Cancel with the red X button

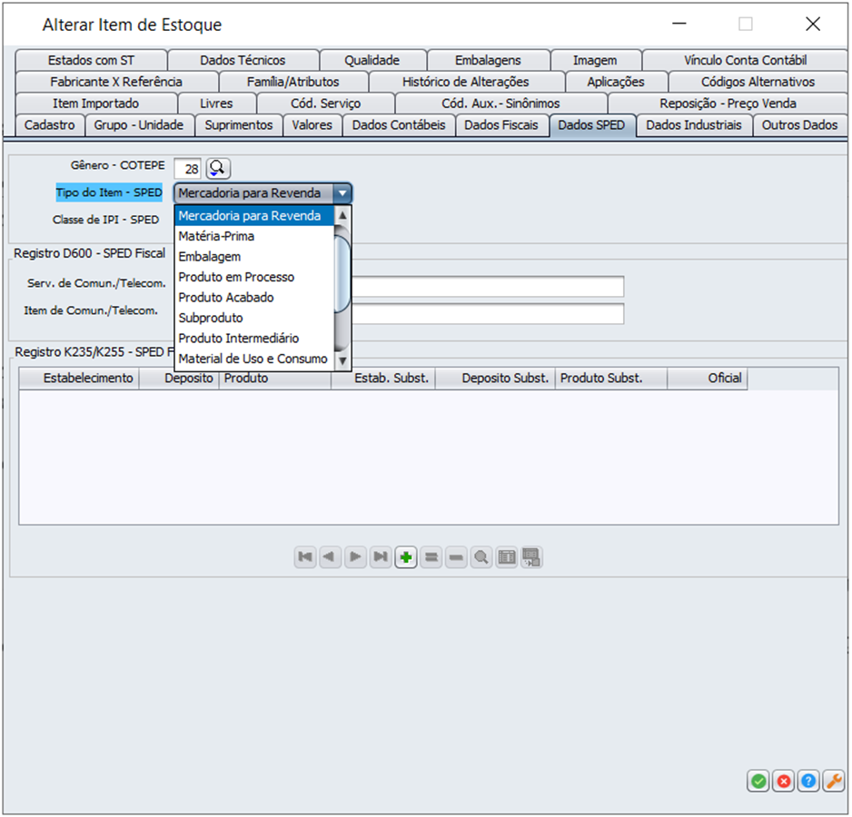click(x=784, y=782)
